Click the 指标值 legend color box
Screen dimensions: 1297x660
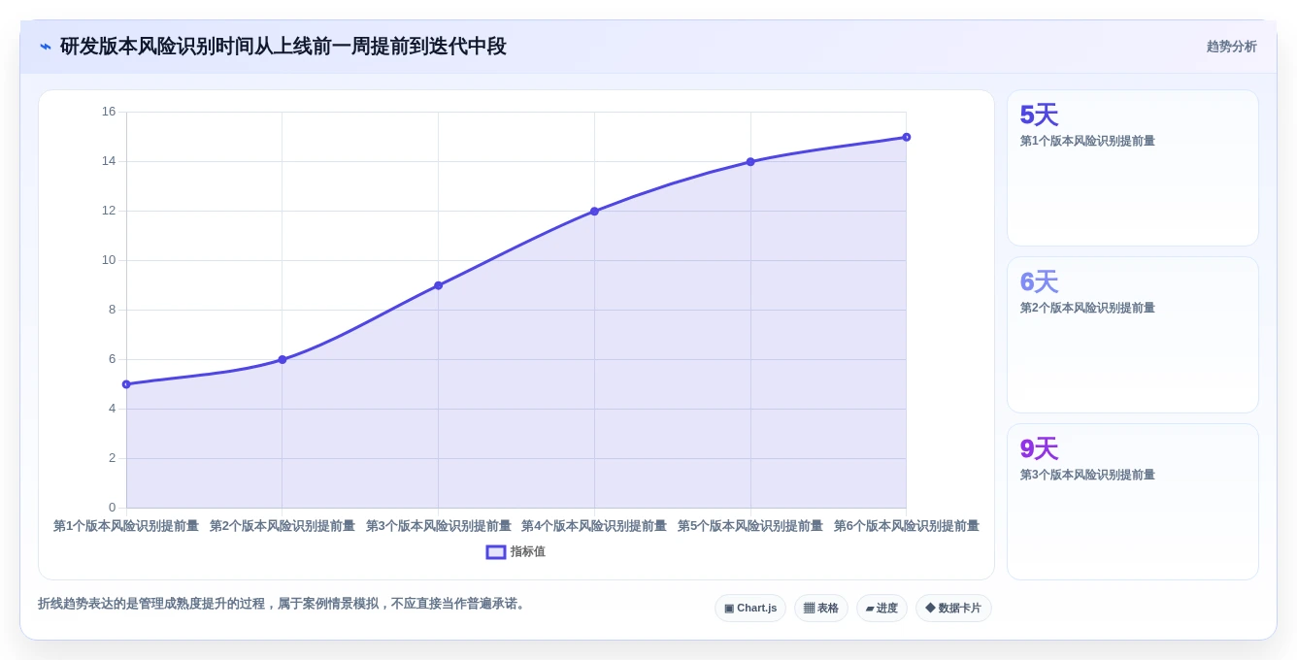coord(496,551)
